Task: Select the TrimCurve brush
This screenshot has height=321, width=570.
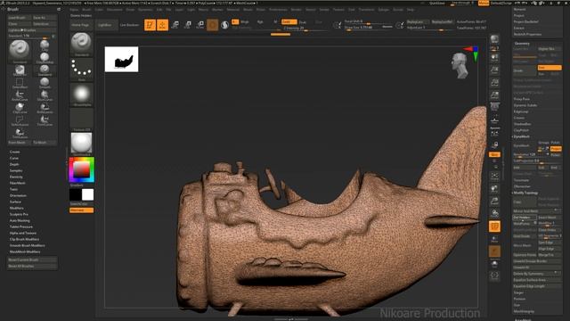Action: click(45, 120)
